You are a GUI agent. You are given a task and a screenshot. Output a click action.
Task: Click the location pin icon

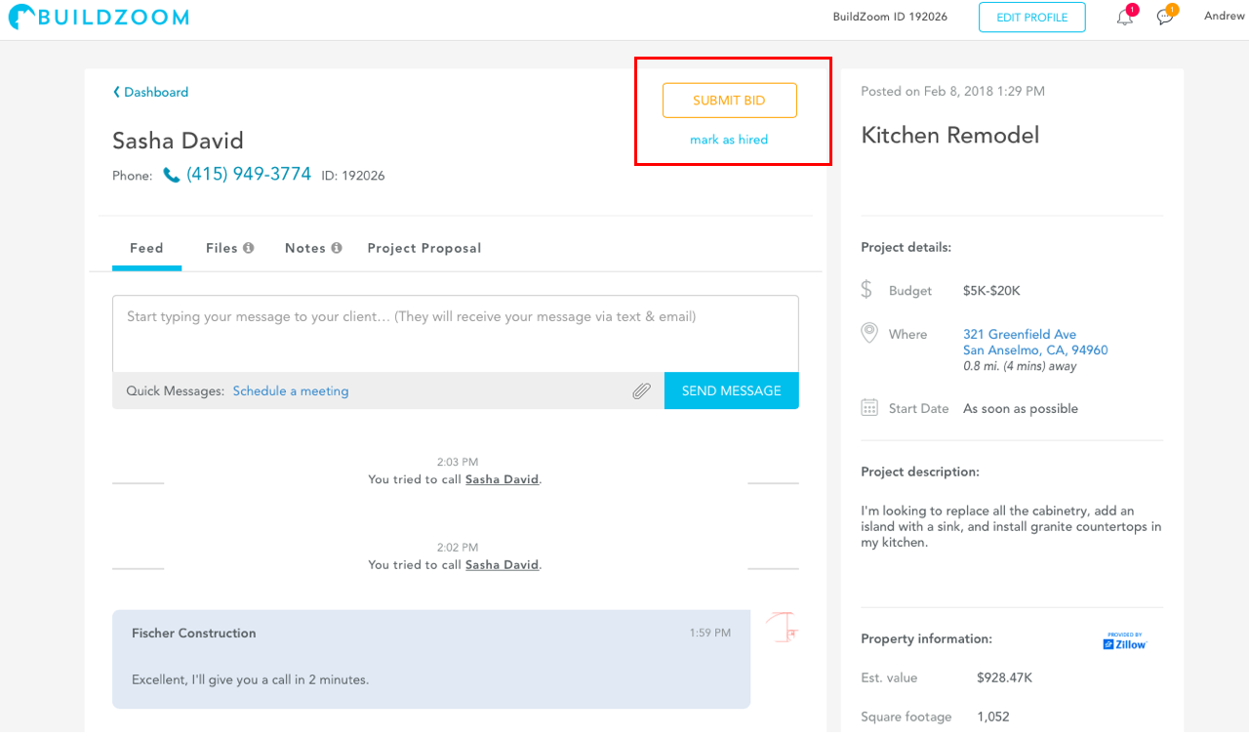click(x=869, y=334)
